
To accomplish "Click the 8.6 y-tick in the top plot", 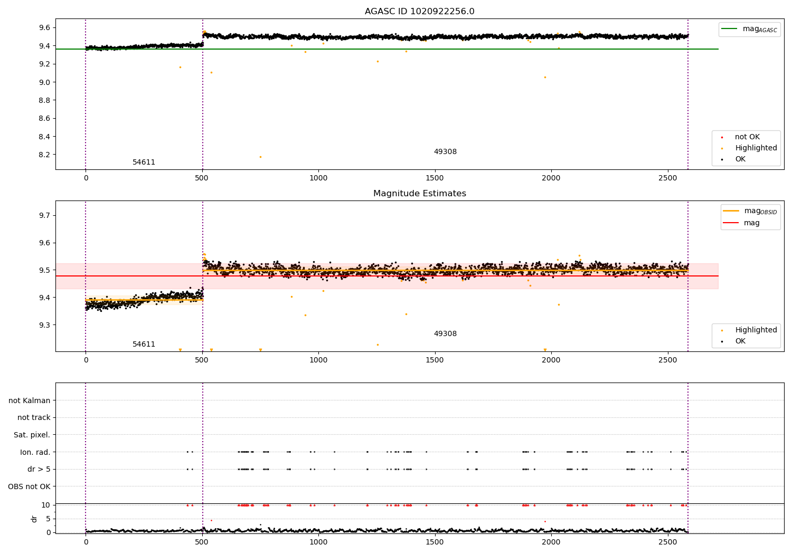I will point(45,119).
